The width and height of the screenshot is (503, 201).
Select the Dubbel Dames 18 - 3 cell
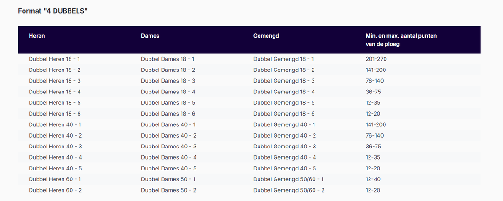tap(168, 81)
